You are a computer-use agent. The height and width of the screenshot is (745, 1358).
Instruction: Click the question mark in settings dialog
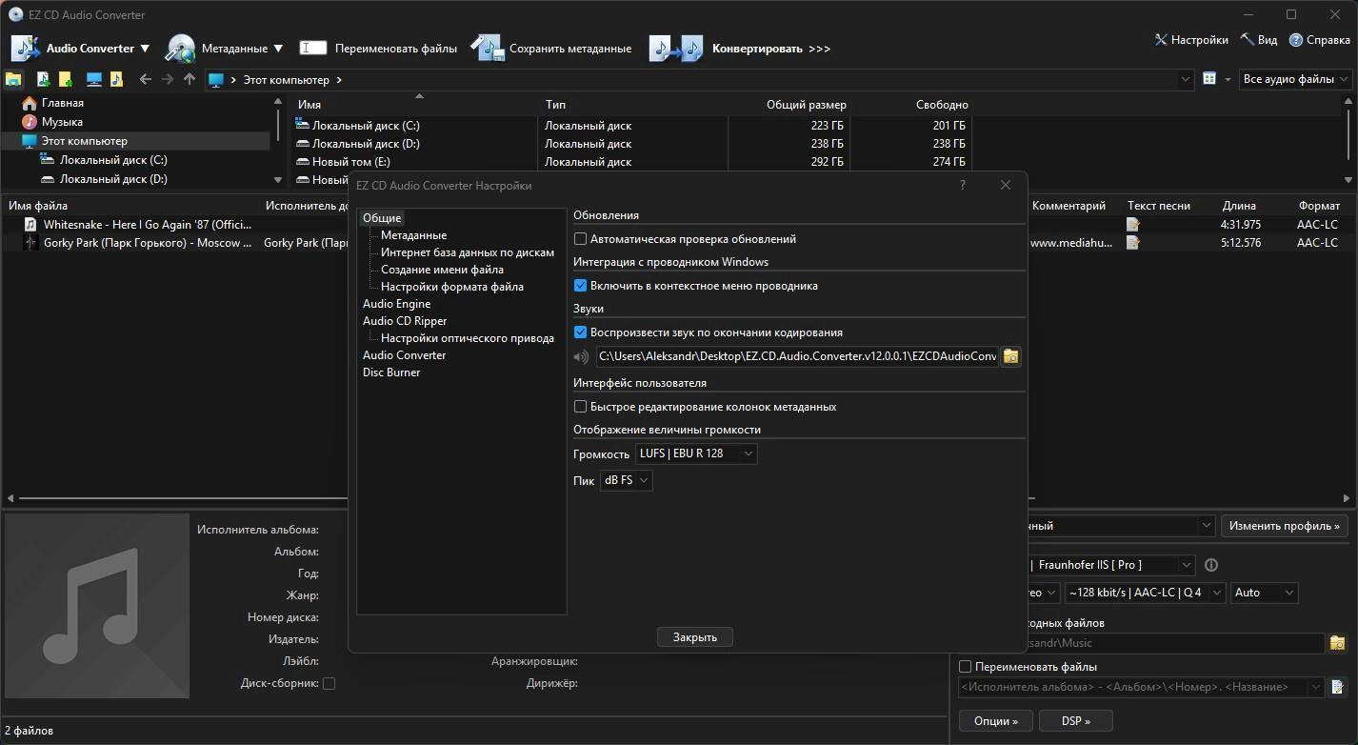point(963,185)
